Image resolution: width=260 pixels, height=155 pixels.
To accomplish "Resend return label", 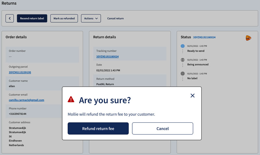I will [x=32, y=18].
